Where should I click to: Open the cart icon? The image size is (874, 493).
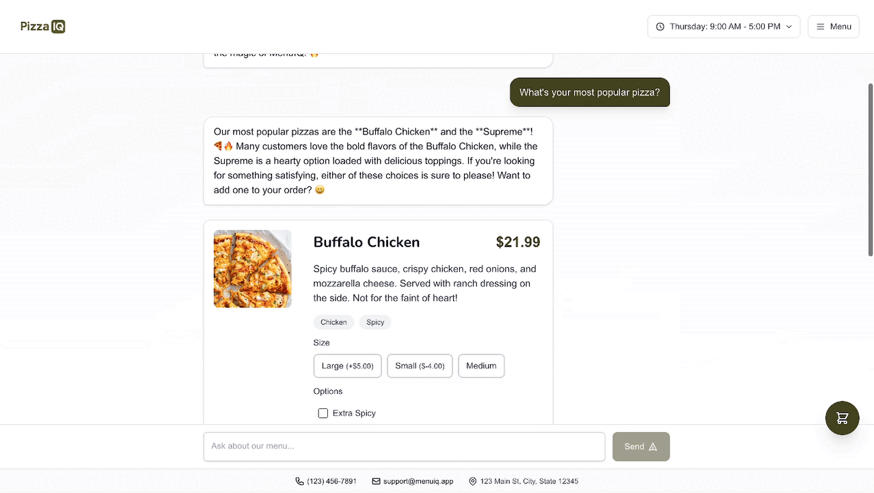click(x=842, y=418)
